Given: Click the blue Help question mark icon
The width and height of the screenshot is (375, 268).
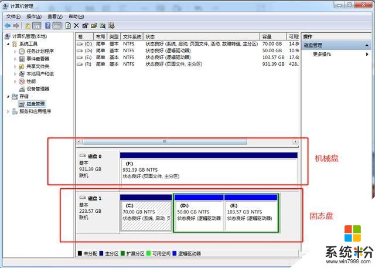Looking at the screenshot, I should pos(48,25).
